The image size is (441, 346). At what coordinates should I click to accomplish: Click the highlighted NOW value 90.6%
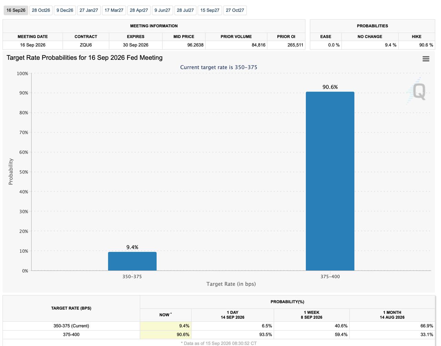click(x=166, y=334)
